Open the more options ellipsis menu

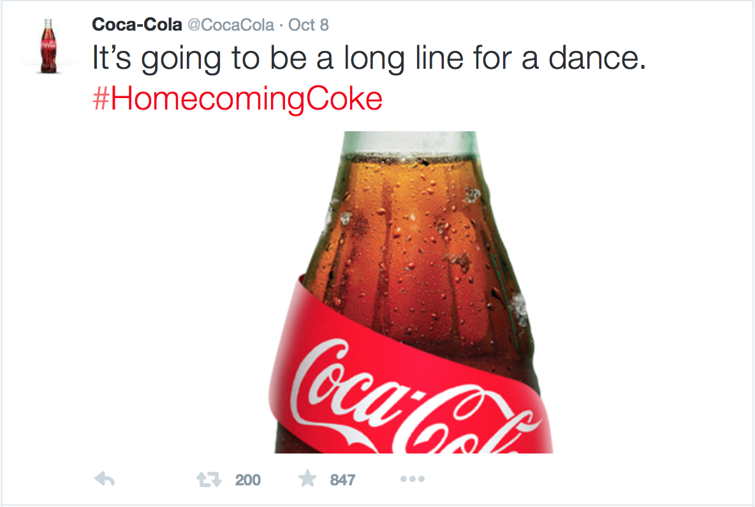click(x=413, y=479)
